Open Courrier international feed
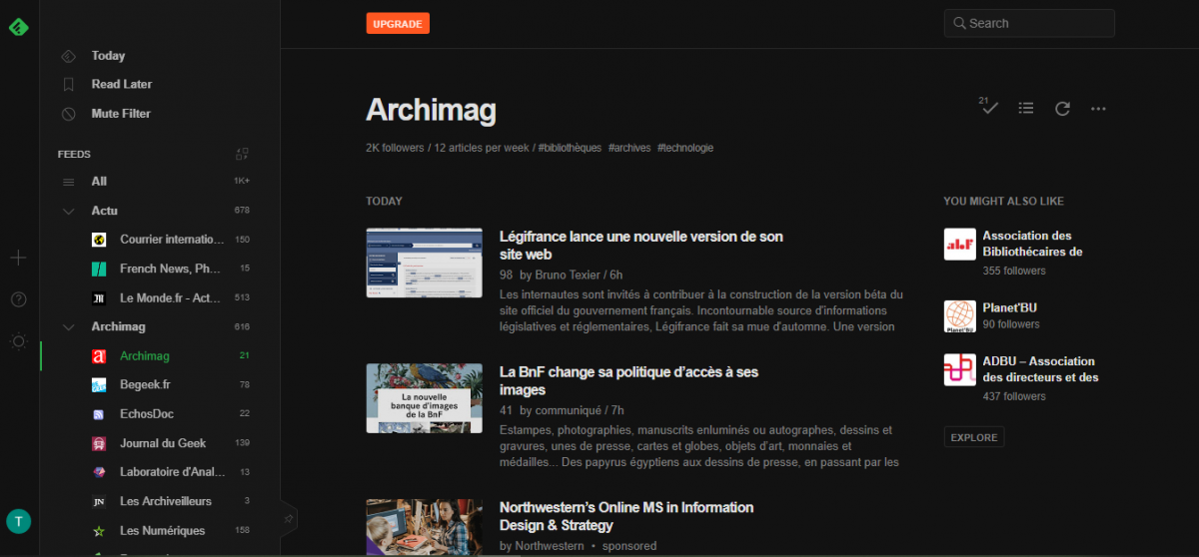Viewport: 1199px width, 557px height. pyautogui.click(x=172, y=240)
